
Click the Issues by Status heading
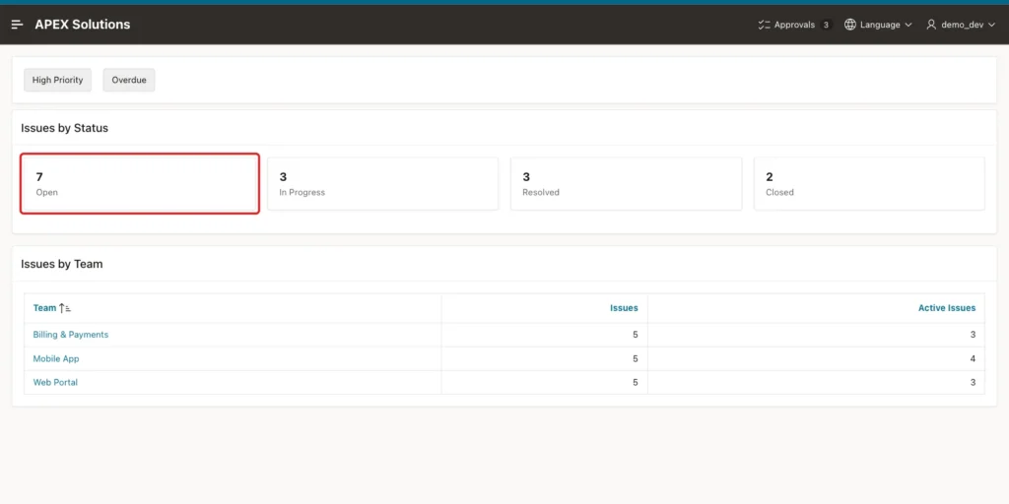point(64,128)
